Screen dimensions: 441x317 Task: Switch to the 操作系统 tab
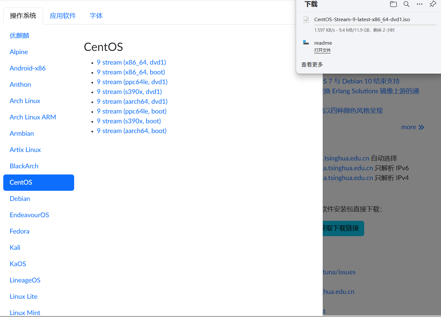pyautogui.click(x=23, y=16)
